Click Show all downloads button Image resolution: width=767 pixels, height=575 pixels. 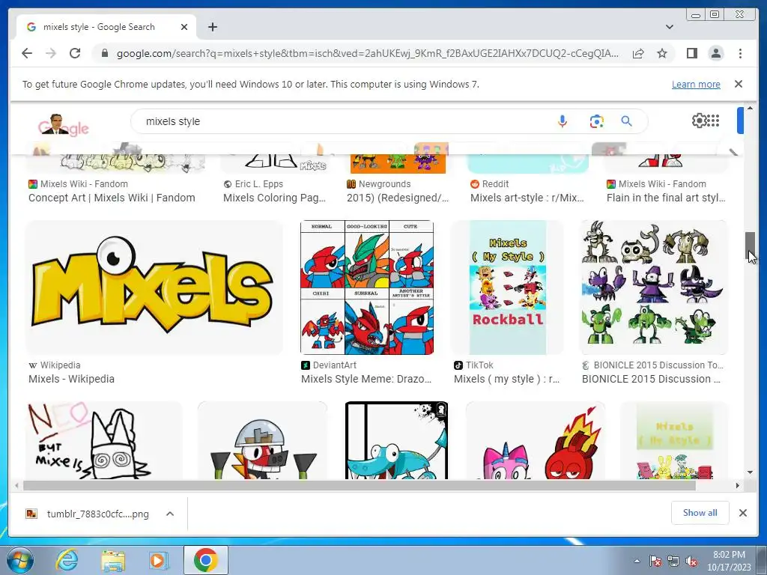pos(700,513)
